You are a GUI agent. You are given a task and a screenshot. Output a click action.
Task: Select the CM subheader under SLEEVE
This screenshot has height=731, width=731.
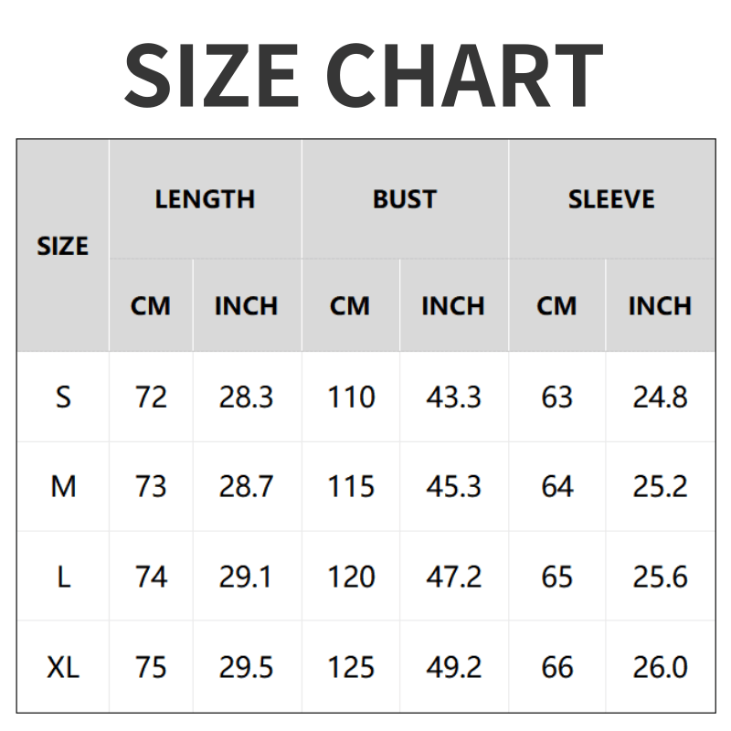(556, 306)
